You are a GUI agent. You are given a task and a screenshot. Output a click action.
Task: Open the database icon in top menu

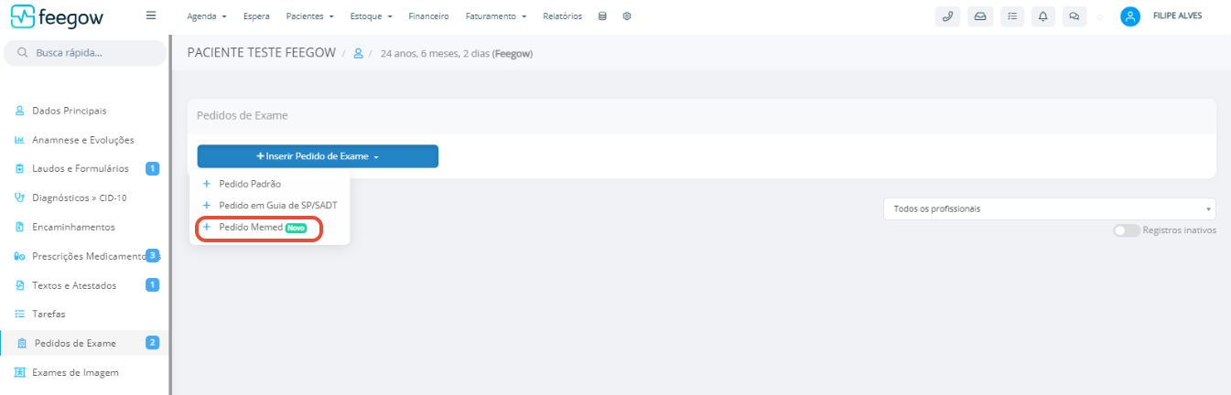(x=602, y=16)
